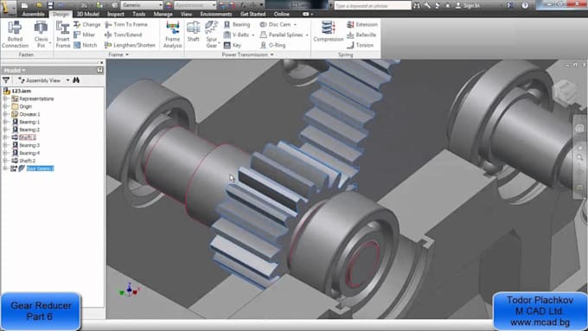This screenshot has height=331, width=588.
Task: Select Bearing:2 in model browser
Action: (x=29, y=130)
